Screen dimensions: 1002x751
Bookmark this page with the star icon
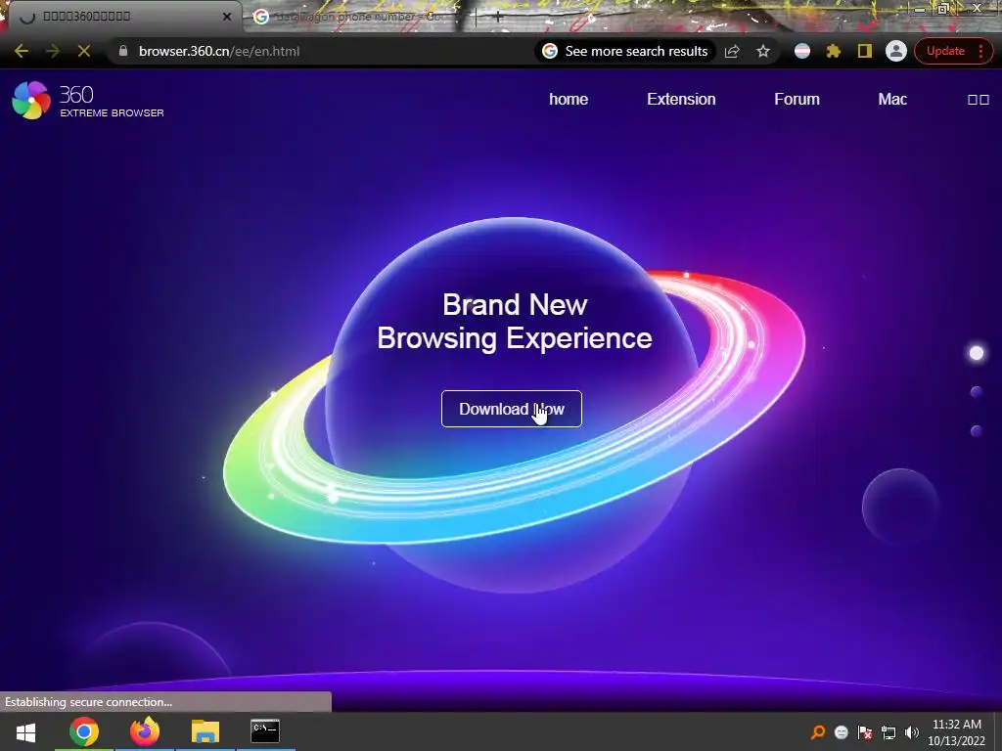click(x=763, y=51)
